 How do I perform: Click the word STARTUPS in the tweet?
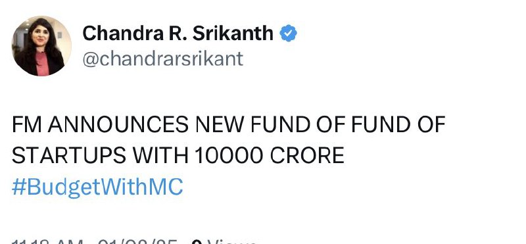pyautogui.click(x=69, y=156)
